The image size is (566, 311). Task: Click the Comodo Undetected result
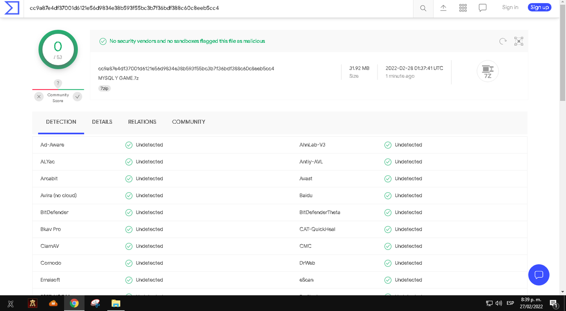[x=149, y=263]
